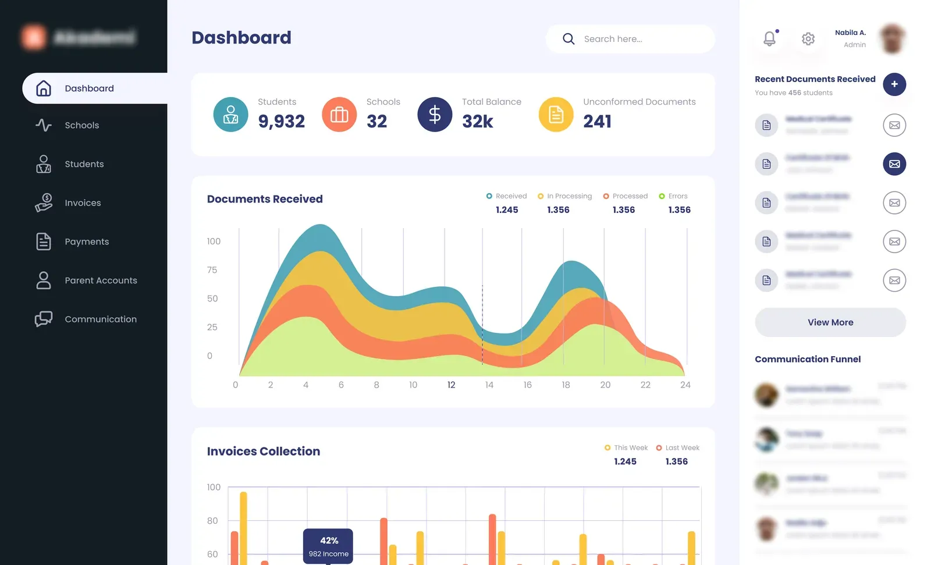Click the Invoices sidebar hand-coin icon

(x=44, y=202)
